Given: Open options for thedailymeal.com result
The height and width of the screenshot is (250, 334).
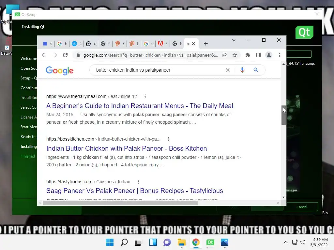Looking at the screenshot, I should point(145,96).
